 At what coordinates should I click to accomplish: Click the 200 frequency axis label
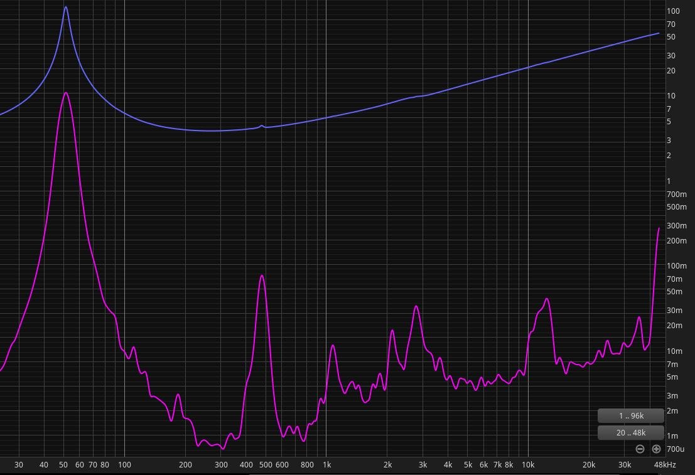click(185, 464)
